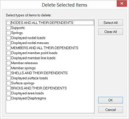This screenshot has height=119, width=129.
Task: Select Displayed nodal loads checkbox
Action: click(9, 38)
